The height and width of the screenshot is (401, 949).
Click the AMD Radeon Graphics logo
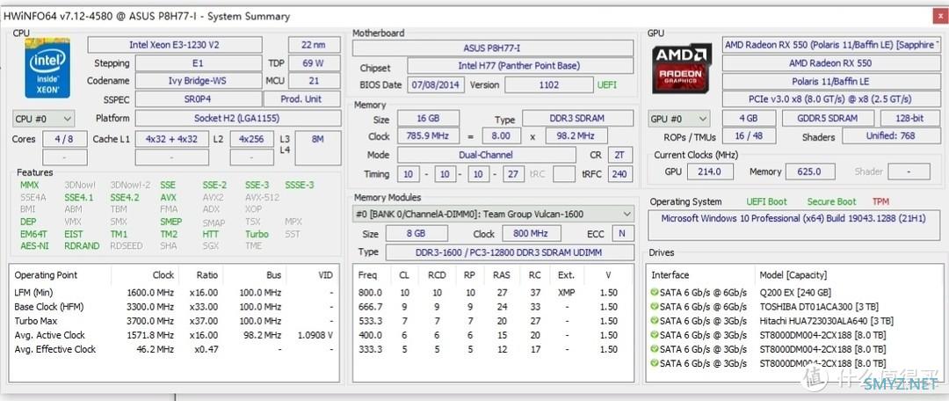682,68
